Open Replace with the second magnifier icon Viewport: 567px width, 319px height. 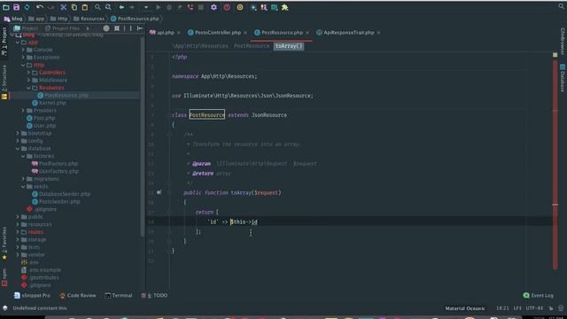(x=108, y=7)
